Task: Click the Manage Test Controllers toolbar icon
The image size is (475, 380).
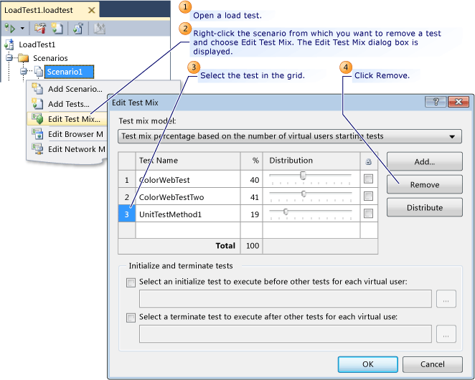Action: click(x=39, y=29)
